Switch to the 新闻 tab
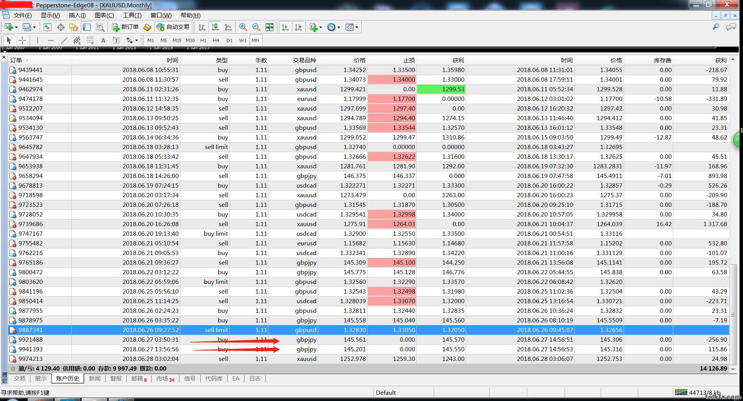 pyautogui.click(x=94, y=379)
